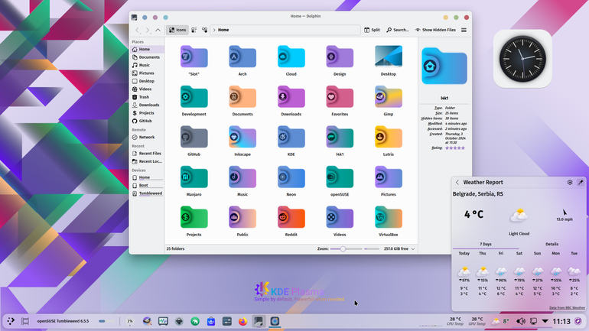Open the Cloud folder icon

291,57
